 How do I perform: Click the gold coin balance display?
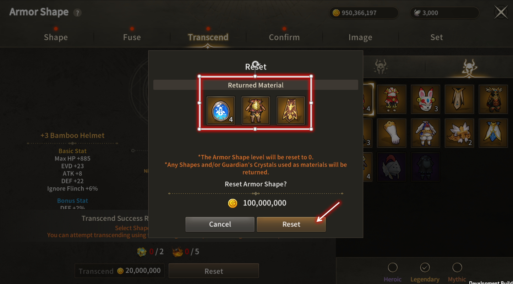(x=364, y=13)
